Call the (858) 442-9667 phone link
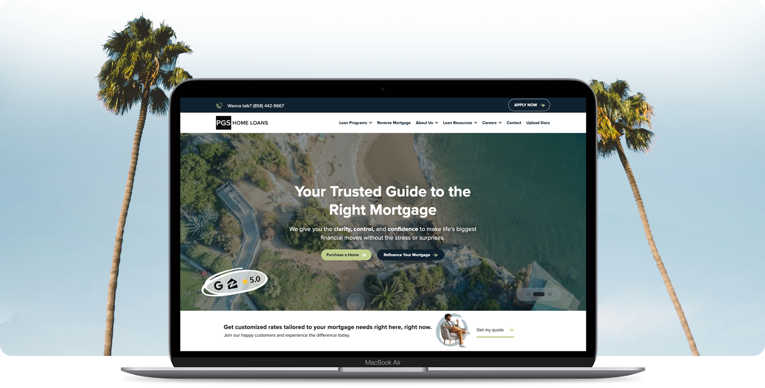The width and height of the screenshot is (765, 388). [268, 106]
